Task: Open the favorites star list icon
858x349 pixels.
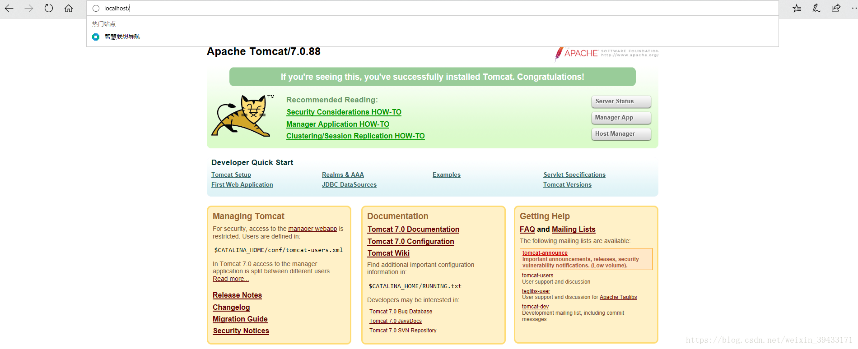Action: [x=797, y=8]
